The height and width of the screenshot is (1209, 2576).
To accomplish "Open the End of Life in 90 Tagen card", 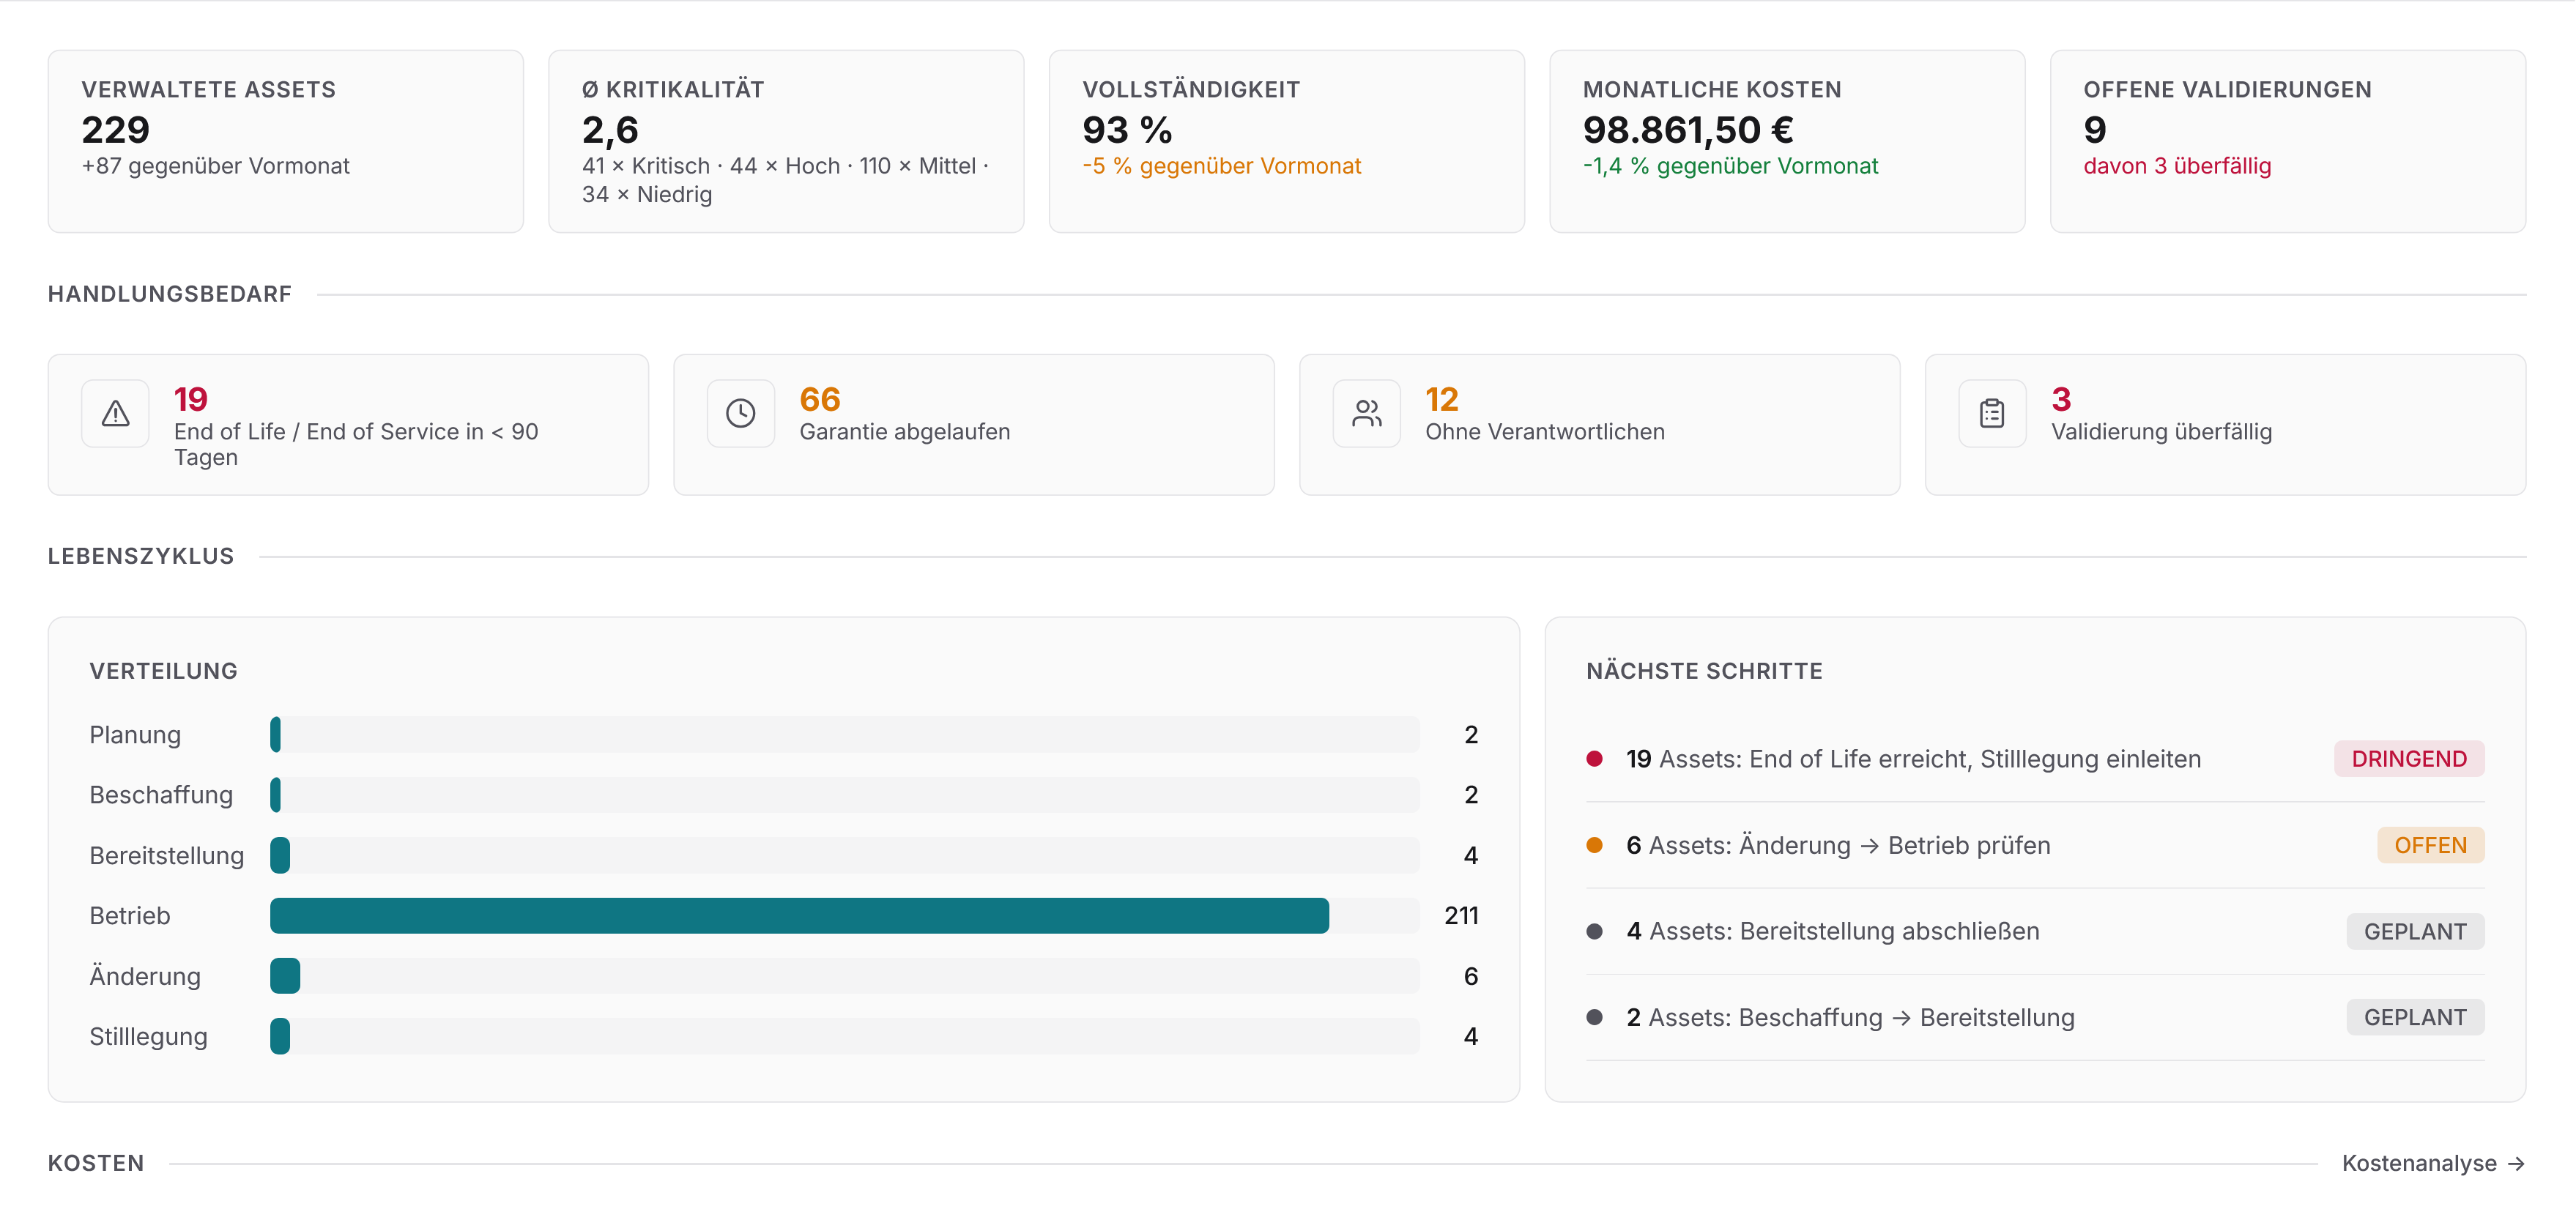I will tap(348, 425).
